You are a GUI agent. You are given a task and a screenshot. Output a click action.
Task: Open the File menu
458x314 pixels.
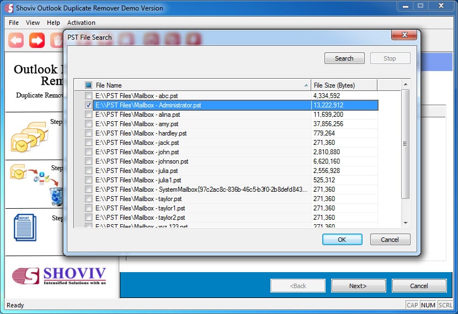tap(14, 23)
